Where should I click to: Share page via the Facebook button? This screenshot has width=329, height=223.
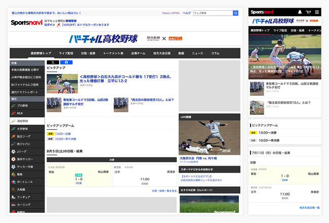tap(66, 63)
